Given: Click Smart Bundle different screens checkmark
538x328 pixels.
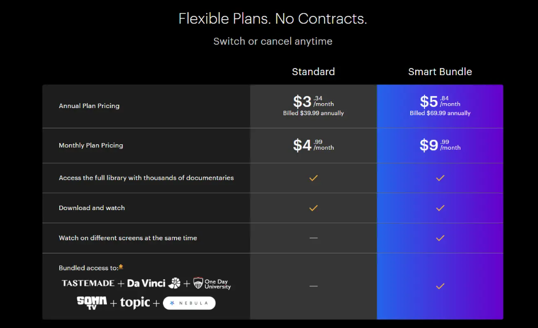Looking at the screenshot, I should click(x=440, y=237).
